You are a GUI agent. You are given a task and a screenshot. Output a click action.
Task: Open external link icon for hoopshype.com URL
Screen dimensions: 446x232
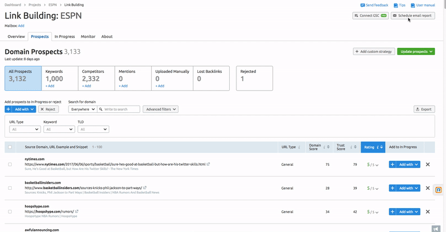(x=77, y=211)
